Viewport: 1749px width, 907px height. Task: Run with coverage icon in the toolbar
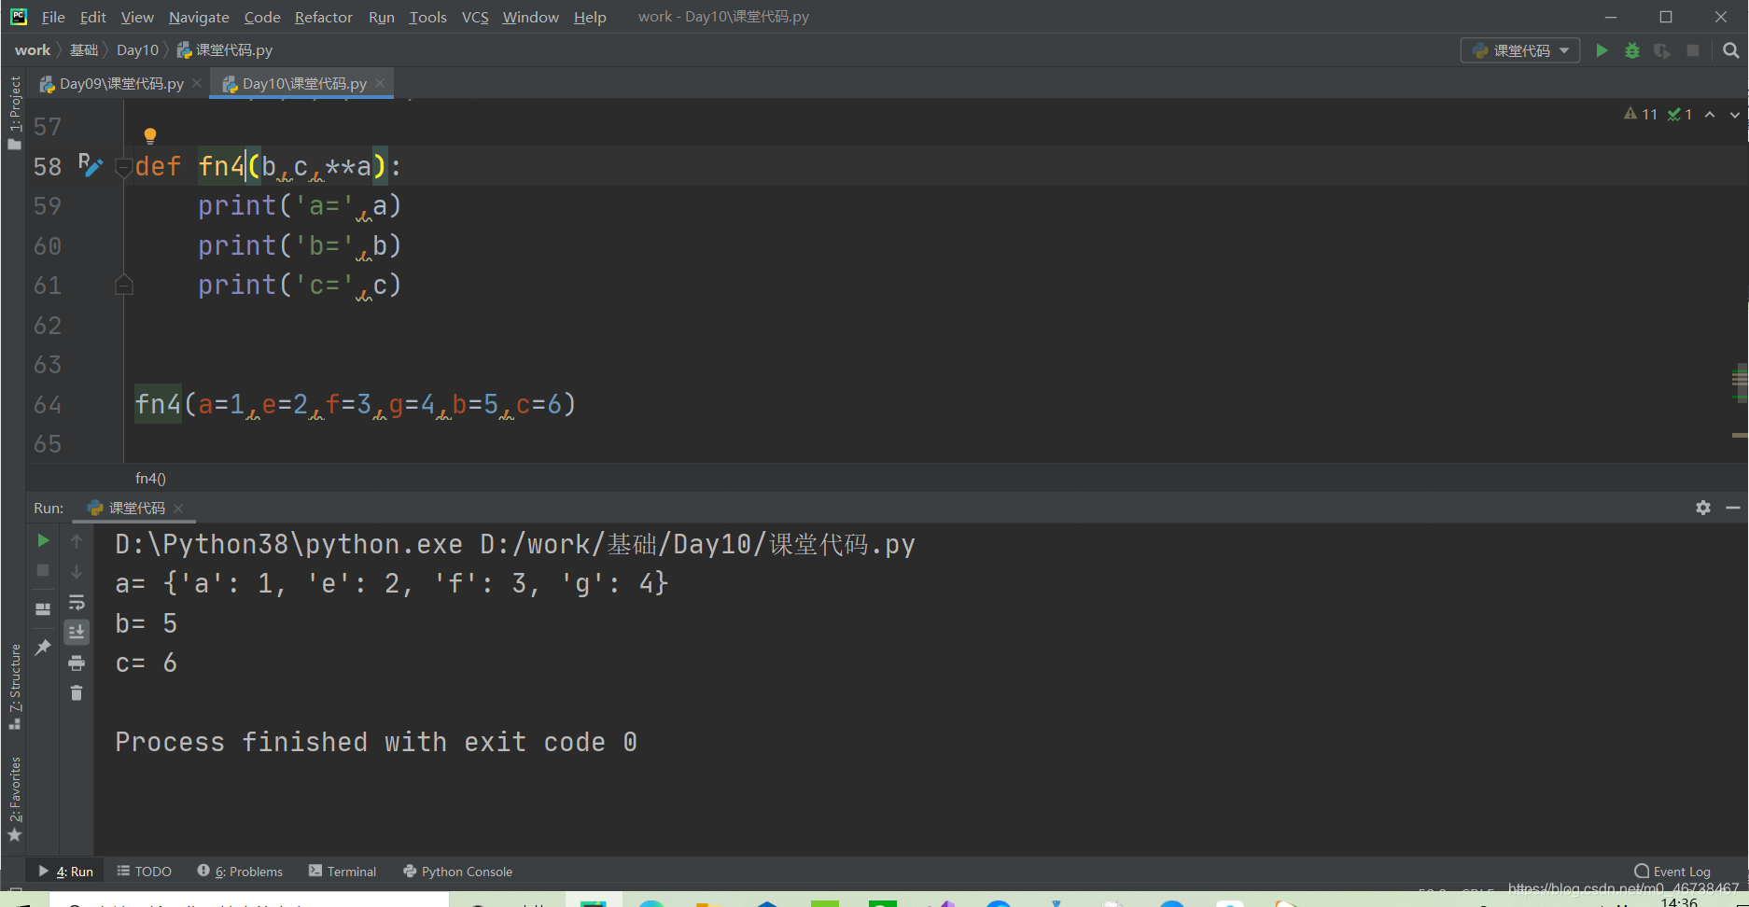(1662, 50)
